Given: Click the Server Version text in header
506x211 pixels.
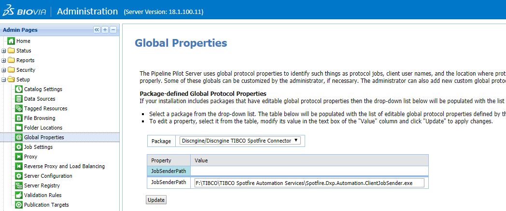Looking at the screenshot, I should (163, 12).
